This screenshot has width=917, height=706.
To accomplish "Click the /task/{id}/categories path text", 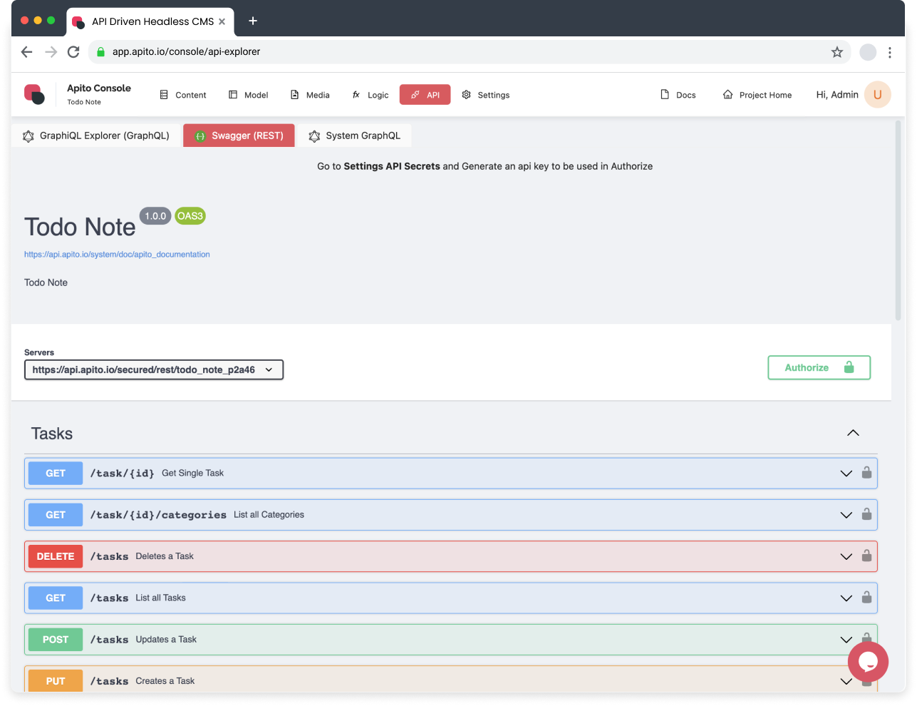I will point(158,515).
